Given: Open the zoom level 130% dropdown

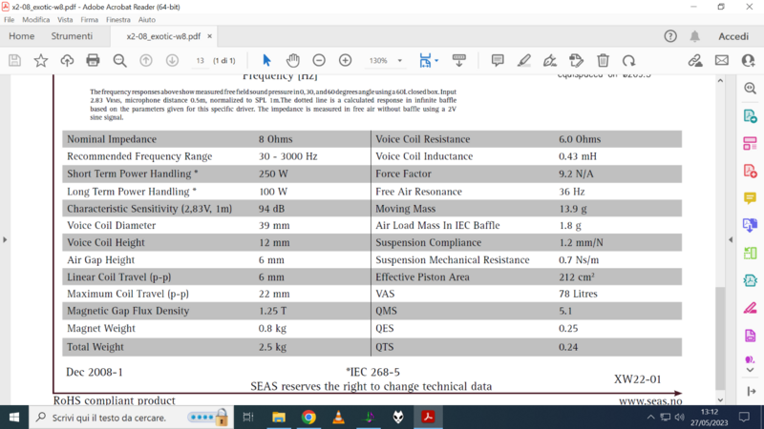Looking at the screenshot, I should (385, 60).
